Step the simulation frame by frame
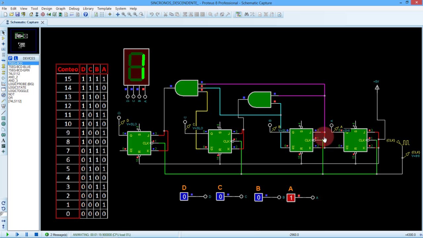 [17, 235]
